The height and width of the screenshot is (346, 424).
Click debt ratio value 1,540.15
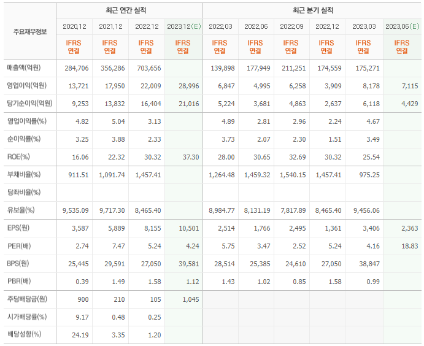[293, 175]
